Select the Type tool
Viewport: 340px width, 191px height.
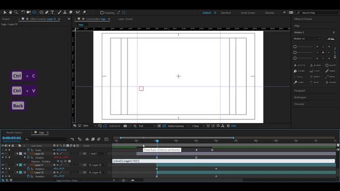(52, 13)
